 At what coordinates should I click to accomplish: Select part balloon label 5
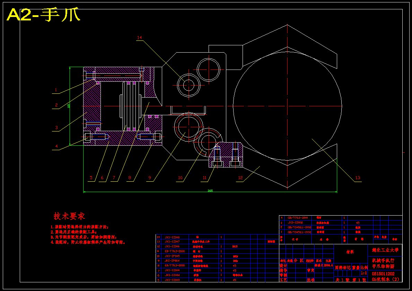click(x=91, y=178)
